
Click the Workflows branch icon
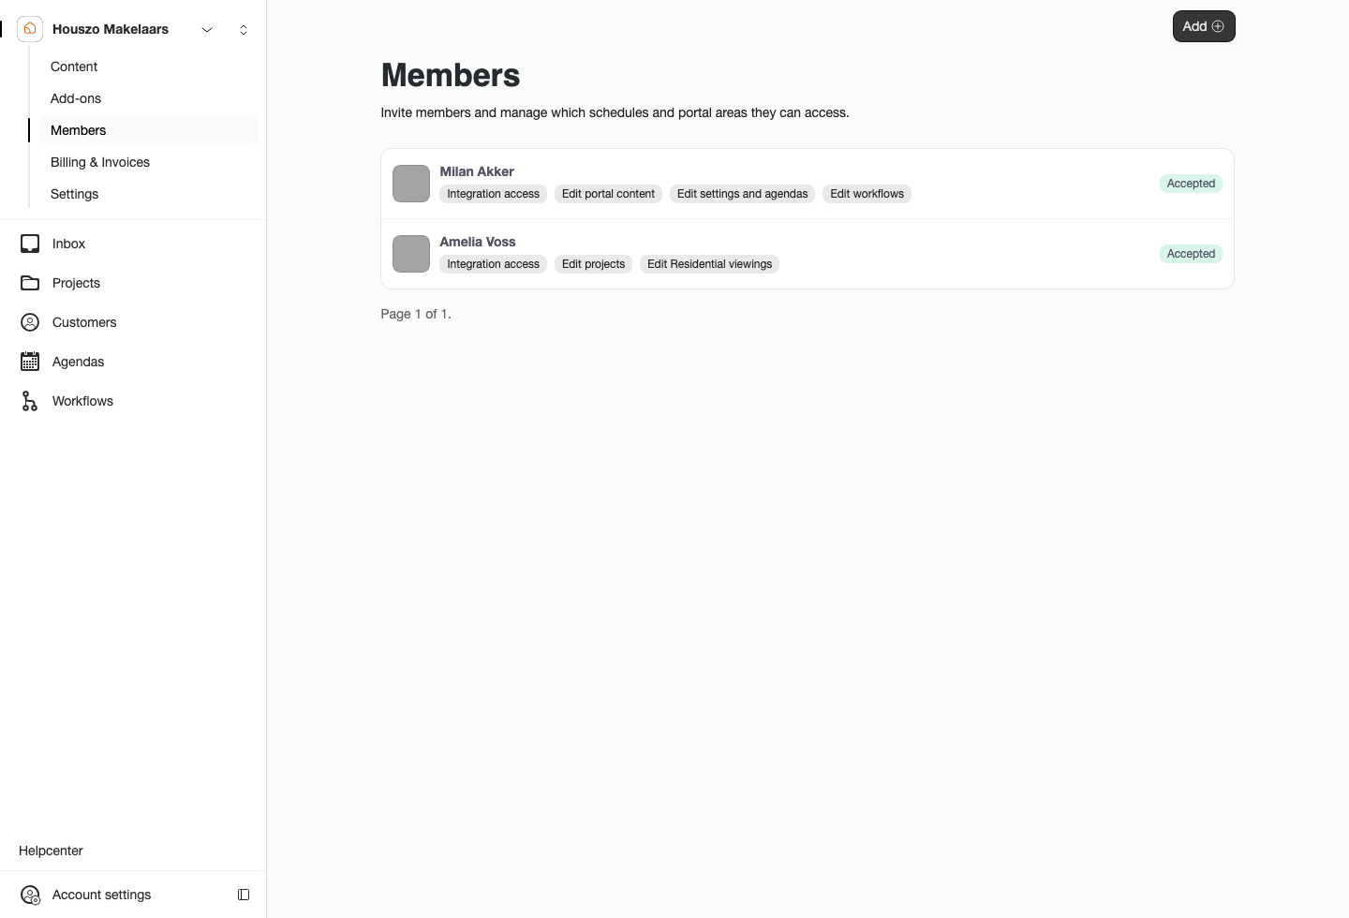(x=30, y=401)
